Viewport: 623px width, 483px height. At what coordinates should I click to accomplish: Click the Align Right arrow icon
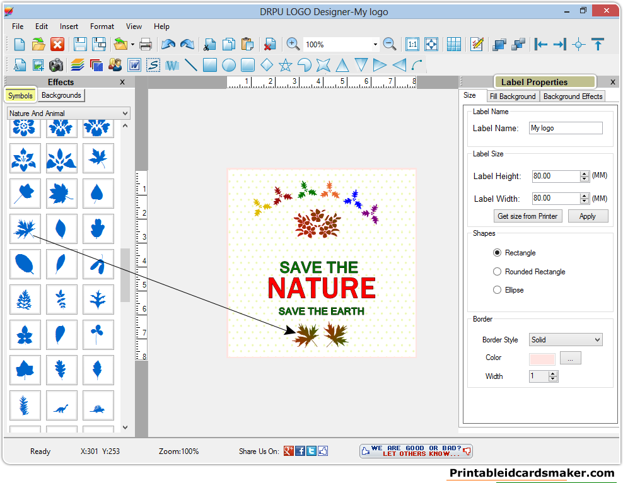point(559,44)
